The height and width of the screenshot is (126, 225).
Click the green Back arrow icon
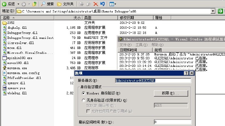tap(4, 4)
